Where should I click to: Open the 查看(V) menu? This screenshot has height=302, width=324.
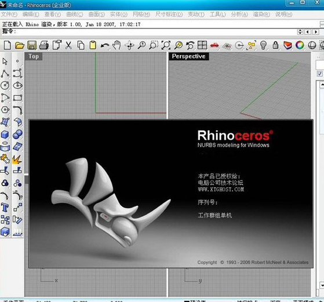click(x=53, y=14)
